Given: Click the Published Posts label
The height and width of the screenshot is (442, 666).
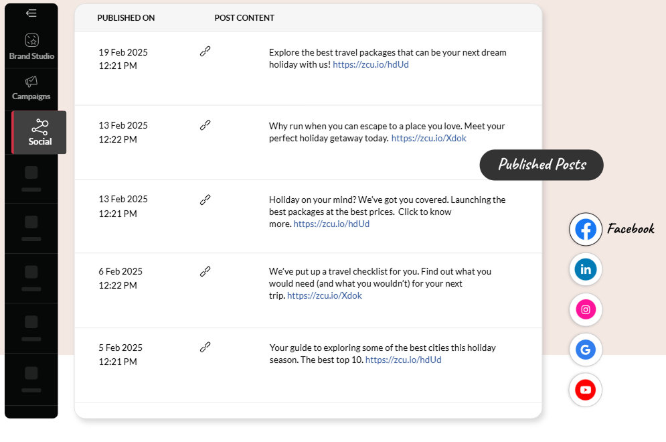Looking at the screenshot, I should 542,165.
